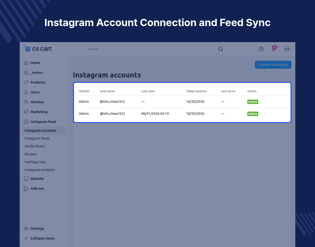Click the Collapse menu chevrons icon
The width and height of the screenshot is (315, 247).
coord(26,238)
